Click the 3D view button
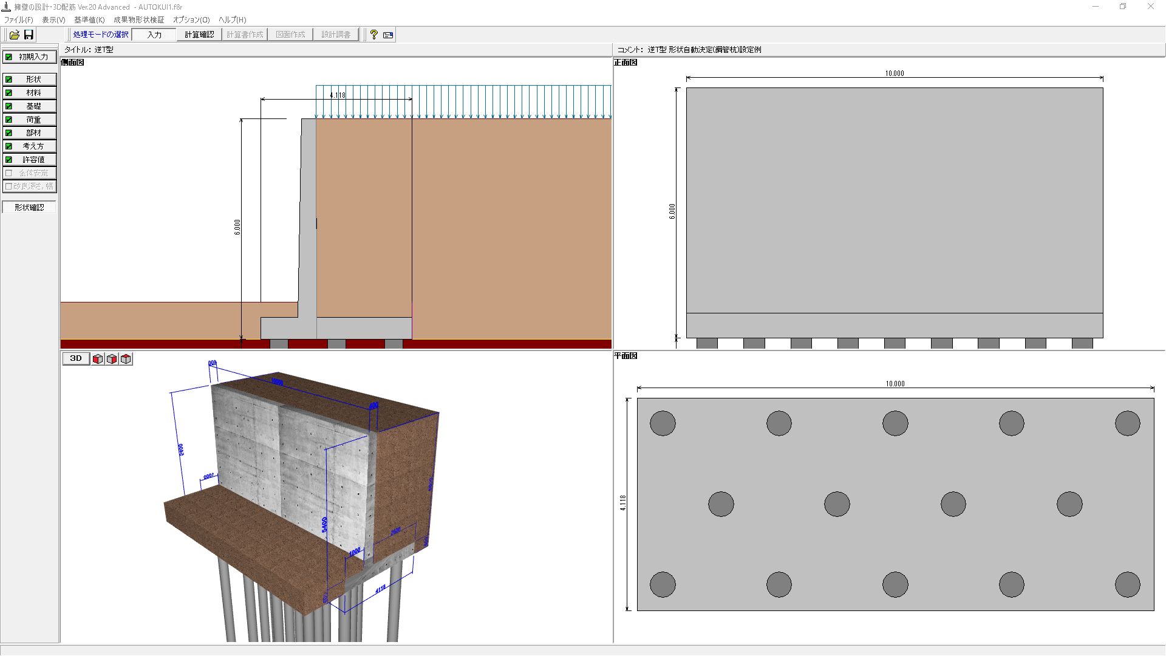The image size is (1166, 656). point(76,358)
